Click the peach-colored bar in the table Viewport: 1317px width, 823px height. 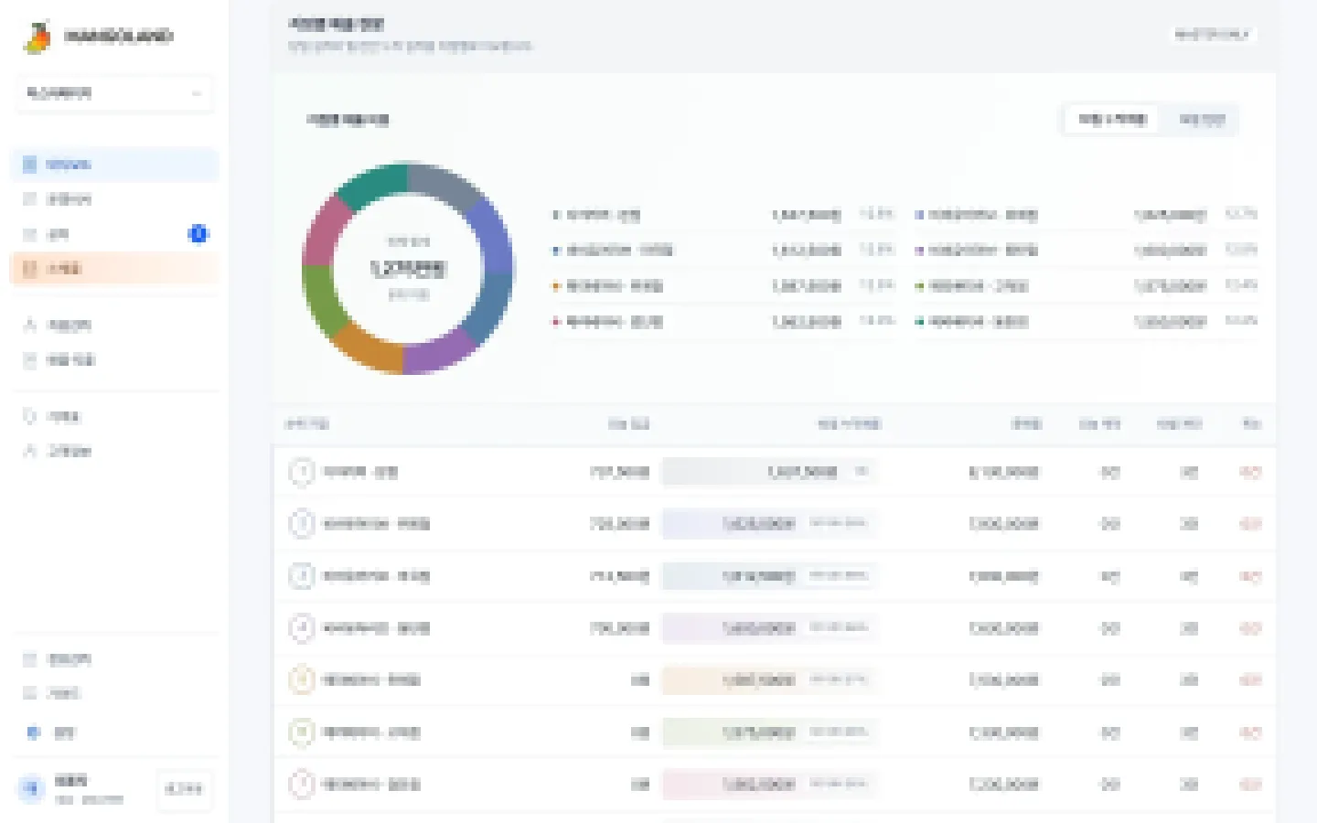point(770,680)
